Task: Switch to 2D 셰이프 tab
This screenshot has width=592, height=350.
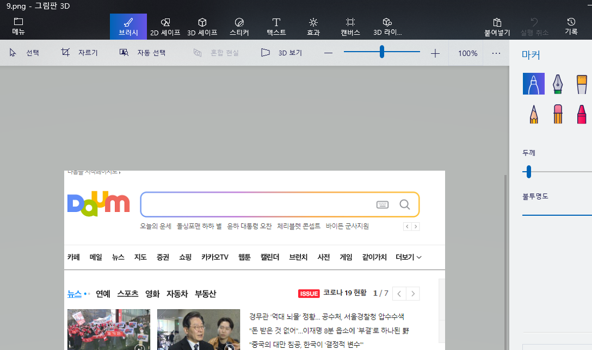Action: click(165, 27)
